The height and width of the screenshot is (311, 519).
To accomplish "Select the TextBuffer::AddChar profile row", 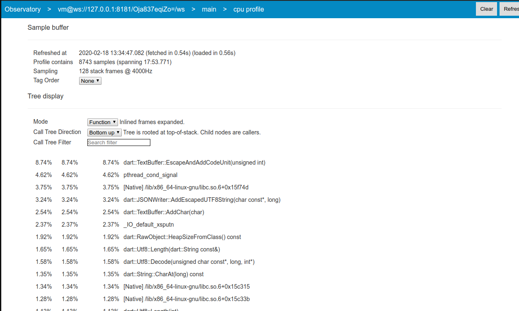I will (x=164, y=212).
